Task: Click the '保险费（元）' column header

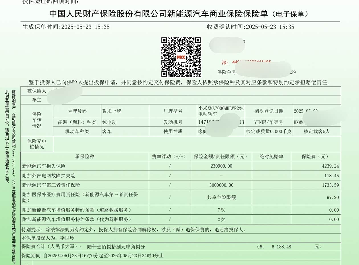Action: 316,156
